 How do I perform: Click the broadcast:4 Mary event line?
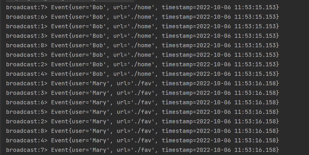pyautogui.click(x=142, y=140)
